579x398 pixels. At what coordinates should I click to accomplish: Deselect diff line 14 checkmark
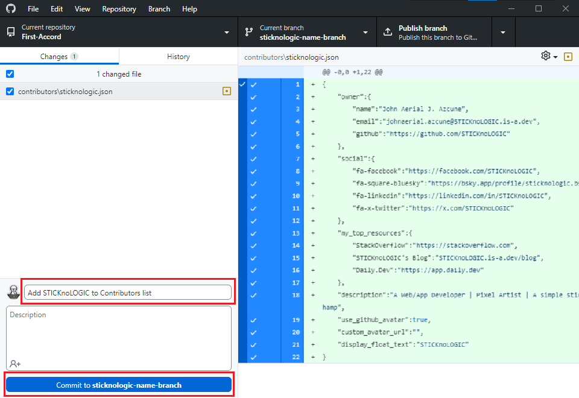[x=253, y=245]
